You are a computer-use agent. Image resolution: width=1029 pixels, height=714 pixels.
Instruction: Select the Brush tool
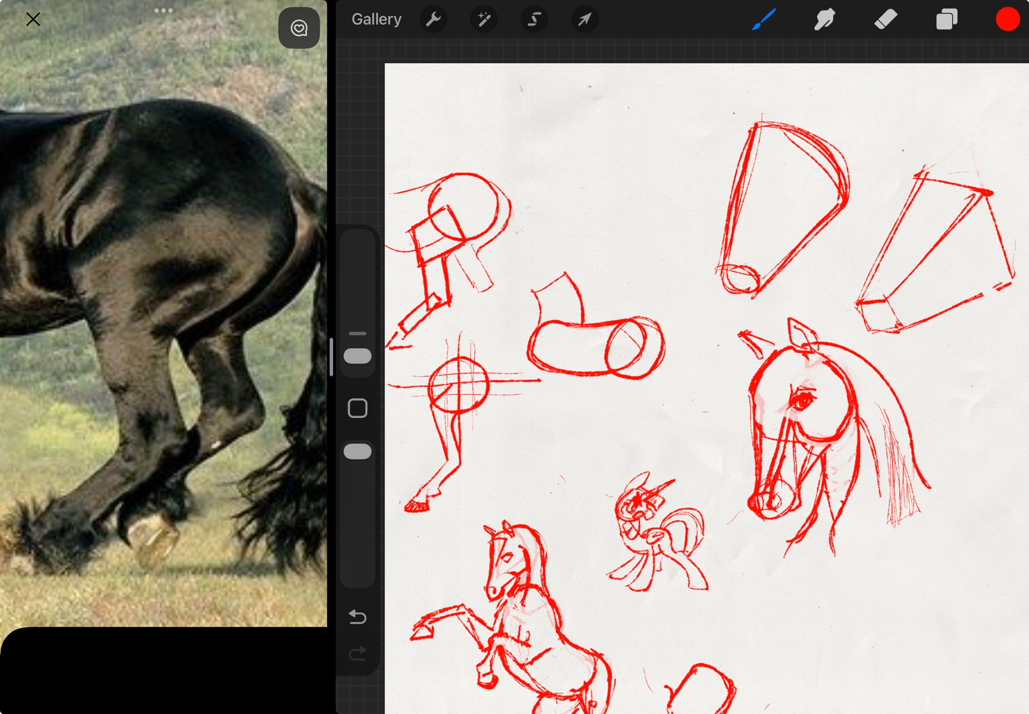pyautogui.click(x=764, y=20)
